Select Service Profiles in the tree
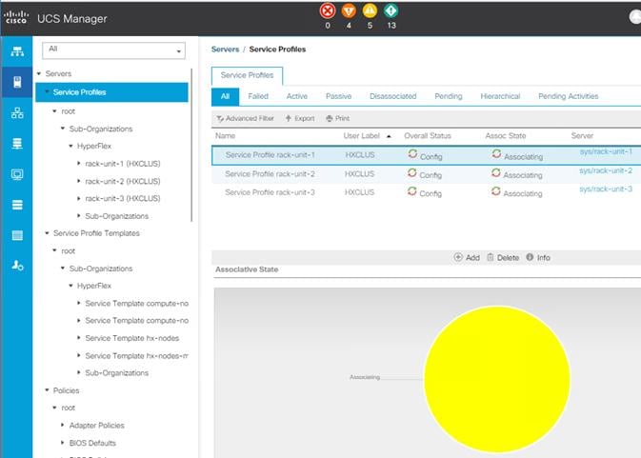This screenshot has height=458, width=641. 111,92
